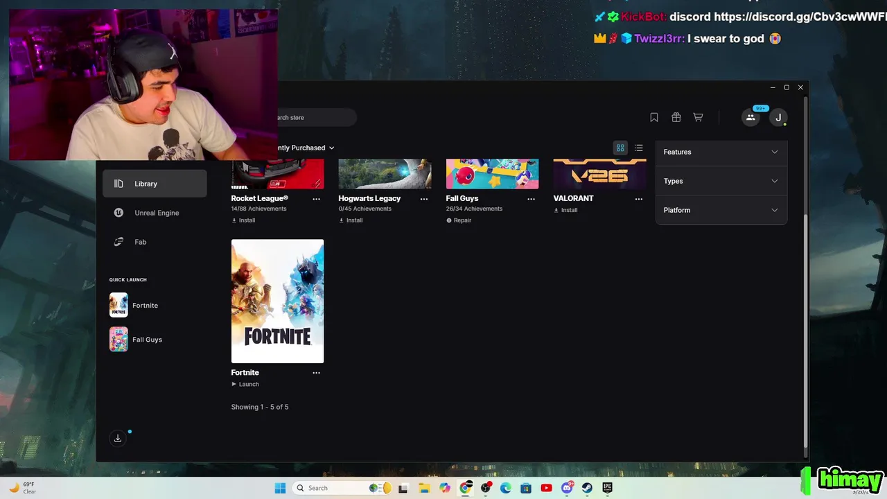Click the Rocket League cover thumbnail

click(x=277, y=174)
